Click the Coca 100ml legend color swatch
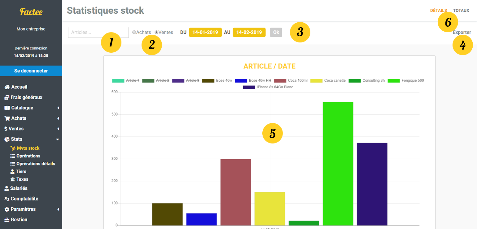 pyautogui.click(x=280, y=81)
